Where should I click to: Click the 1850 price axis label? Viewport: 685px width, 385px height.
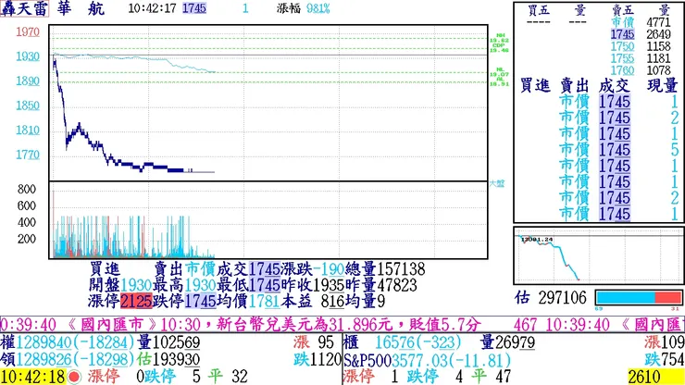tap(28, 106)
